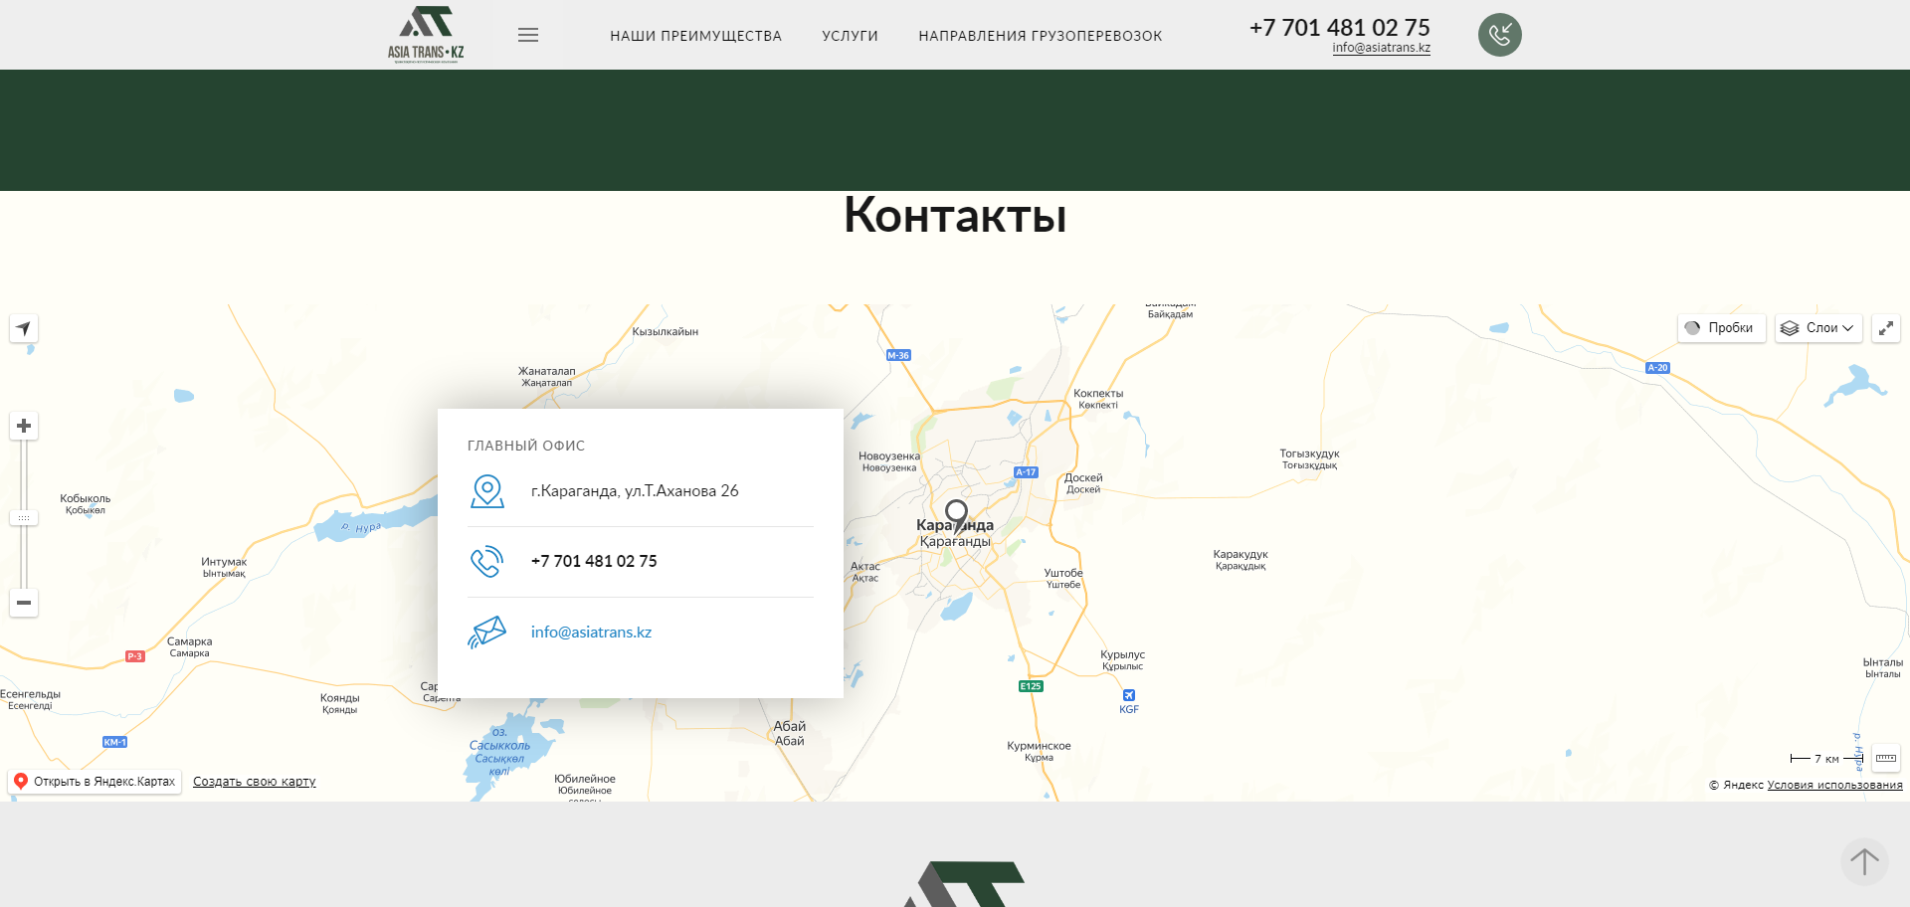
Task: Click the Новоузенка label on map
Action: point(889,461)
